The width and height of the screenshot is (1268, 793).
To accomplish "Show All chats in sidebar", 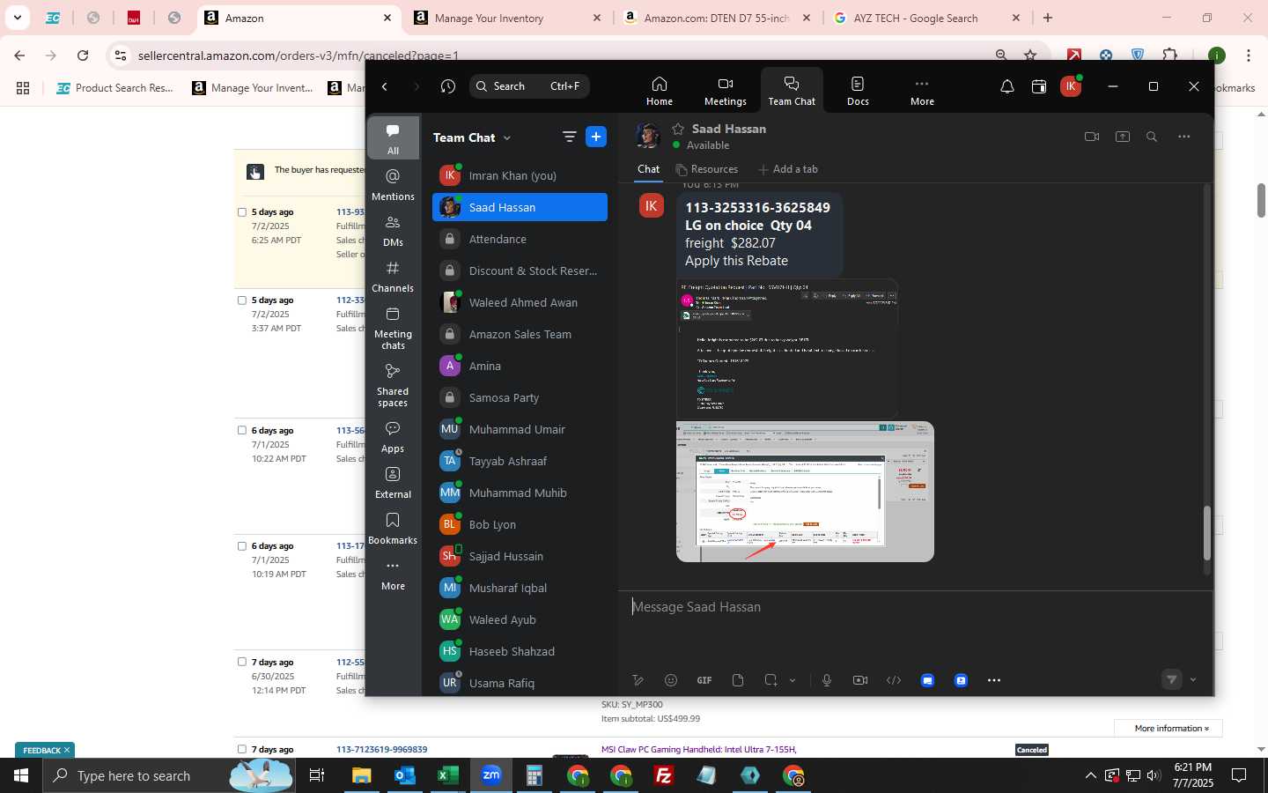I will point(393,139).
